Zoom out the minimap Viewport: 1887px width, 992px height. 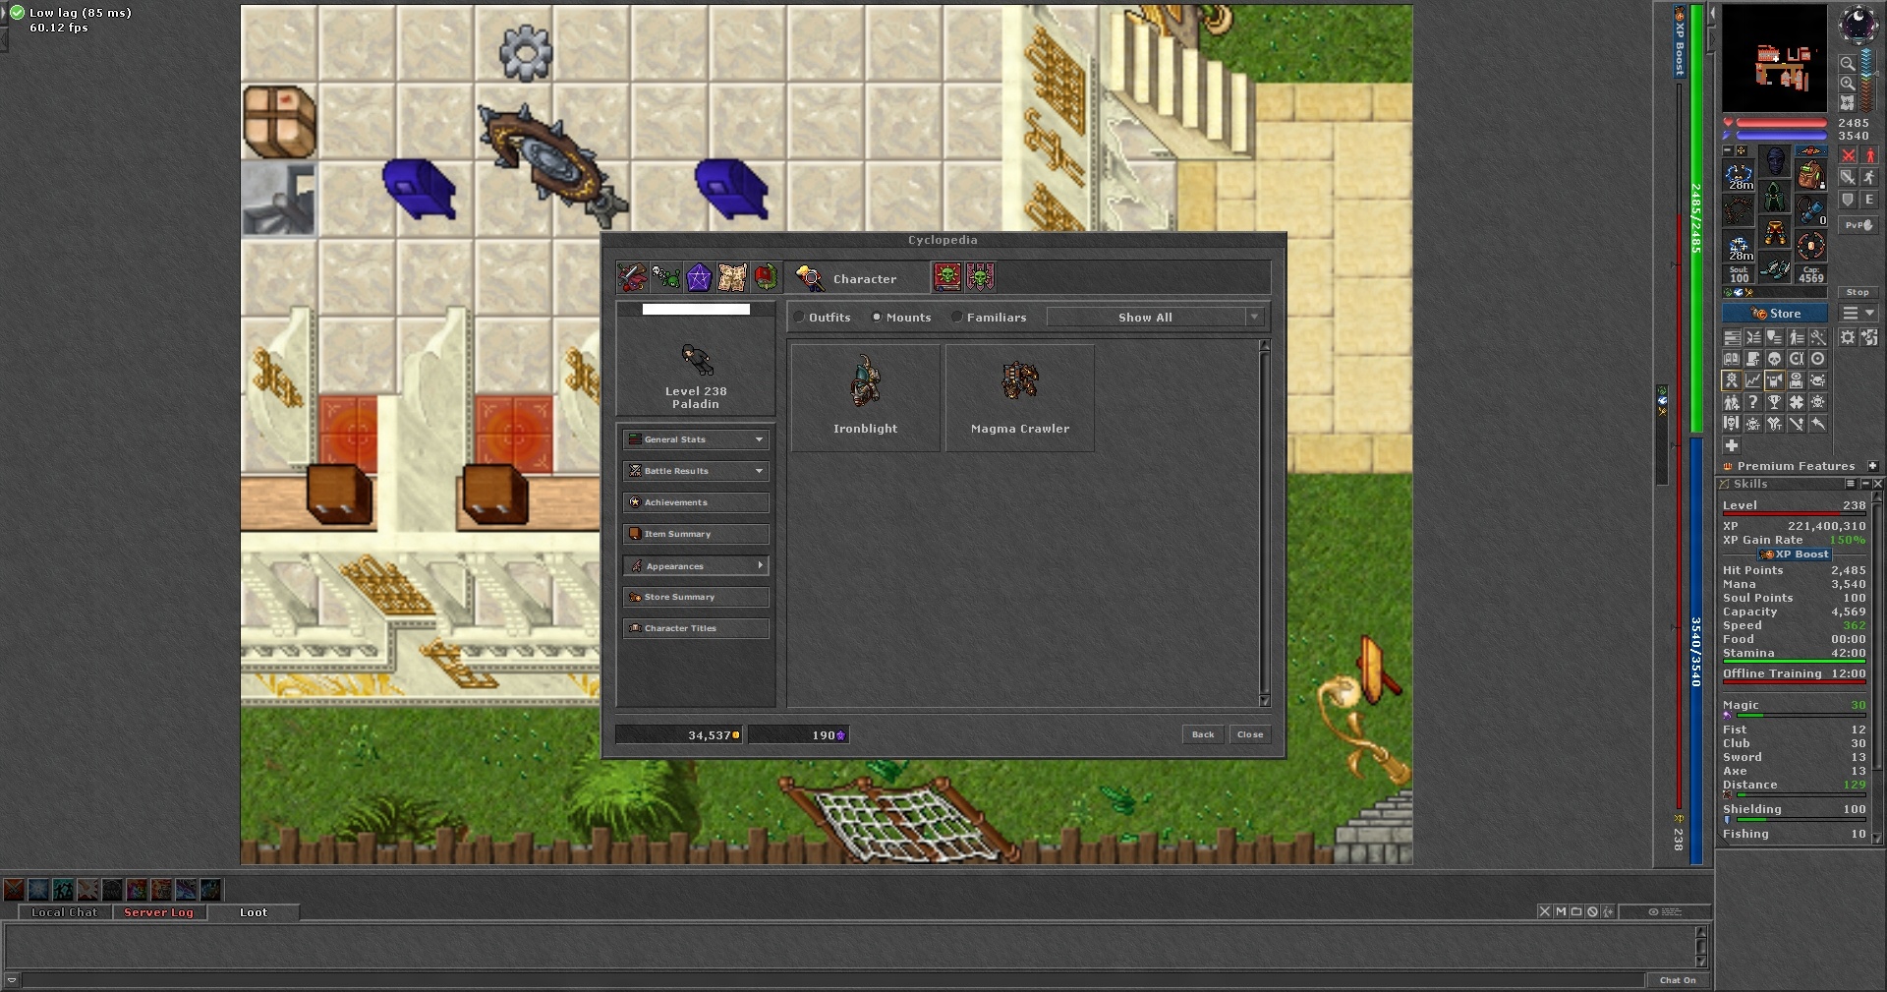pyautogui.click(x=1848, y=64)
